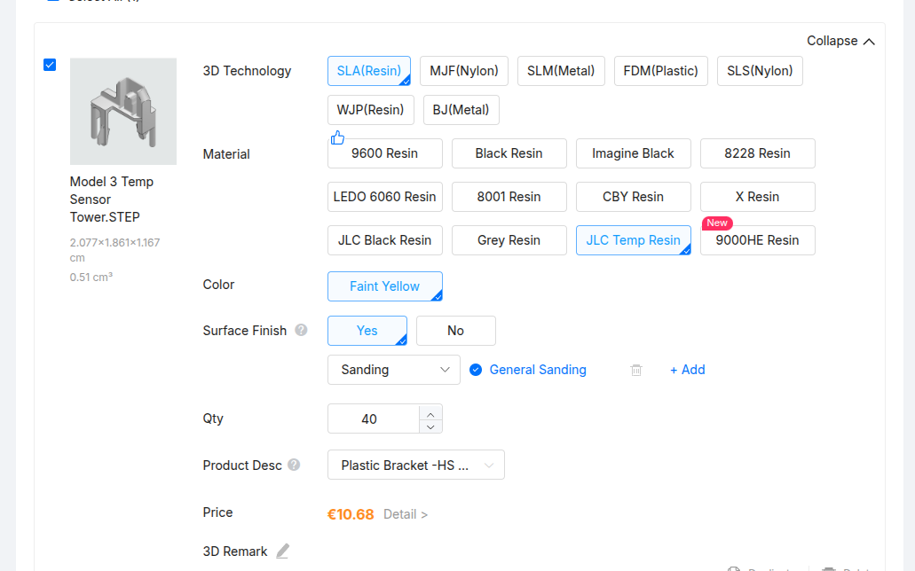Click the Surface Finish help icon
Viewport: 915px width, 571px height.
pyautogui.click(x=301, y=330)
